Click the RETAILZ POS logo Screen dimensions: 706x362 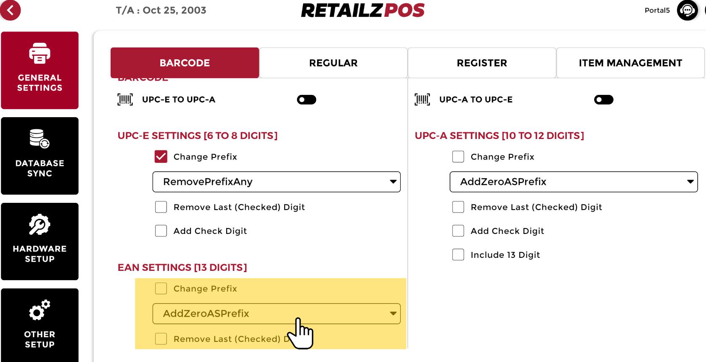tap(362, 10)
